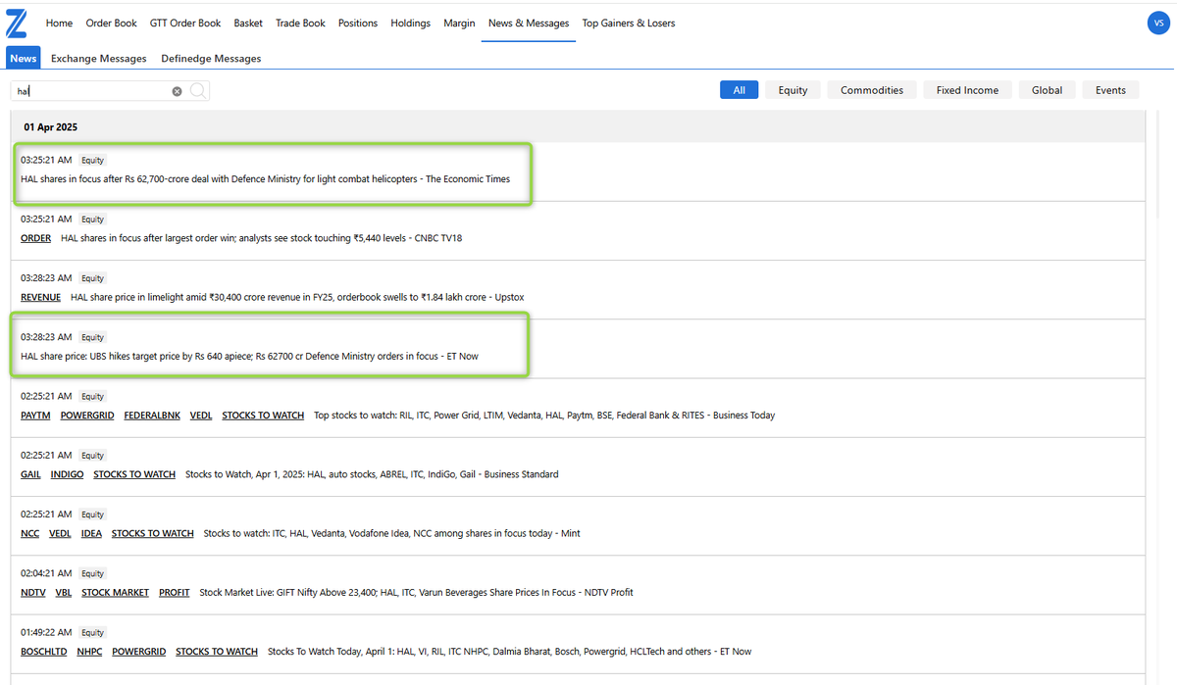
Task: Open Mint stocks to watch headline
Action: point(392,533)
